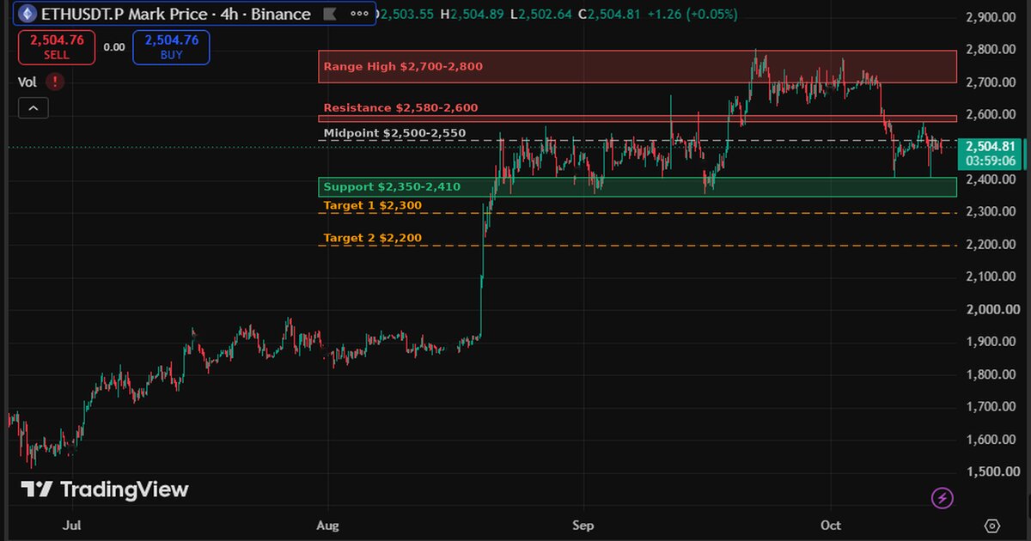Click the 2,900.00 price axis label
The height and width of the screenshot is (541, 1031).
tap(991, 17)
